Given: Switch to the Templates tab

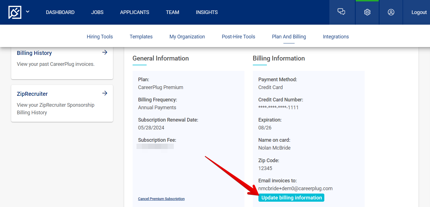Looking at the screenshot, I should (141, 37).
